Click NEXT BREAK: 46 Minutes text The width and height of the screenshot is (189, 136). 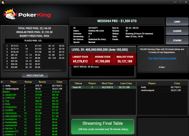[x=86, y=67]
